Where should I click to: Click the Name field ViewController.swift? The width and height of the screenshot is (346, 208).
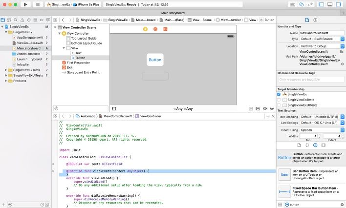pos(322,33)
